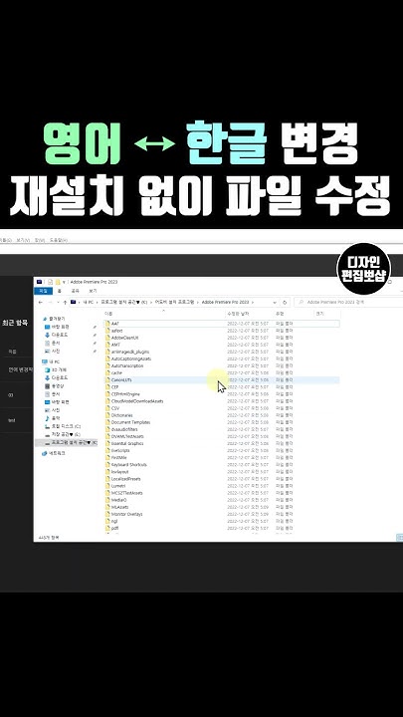Click the 네트워크 network icon
Image resolution: width=403 pixels, height=717 pixels.
point(45,454)
